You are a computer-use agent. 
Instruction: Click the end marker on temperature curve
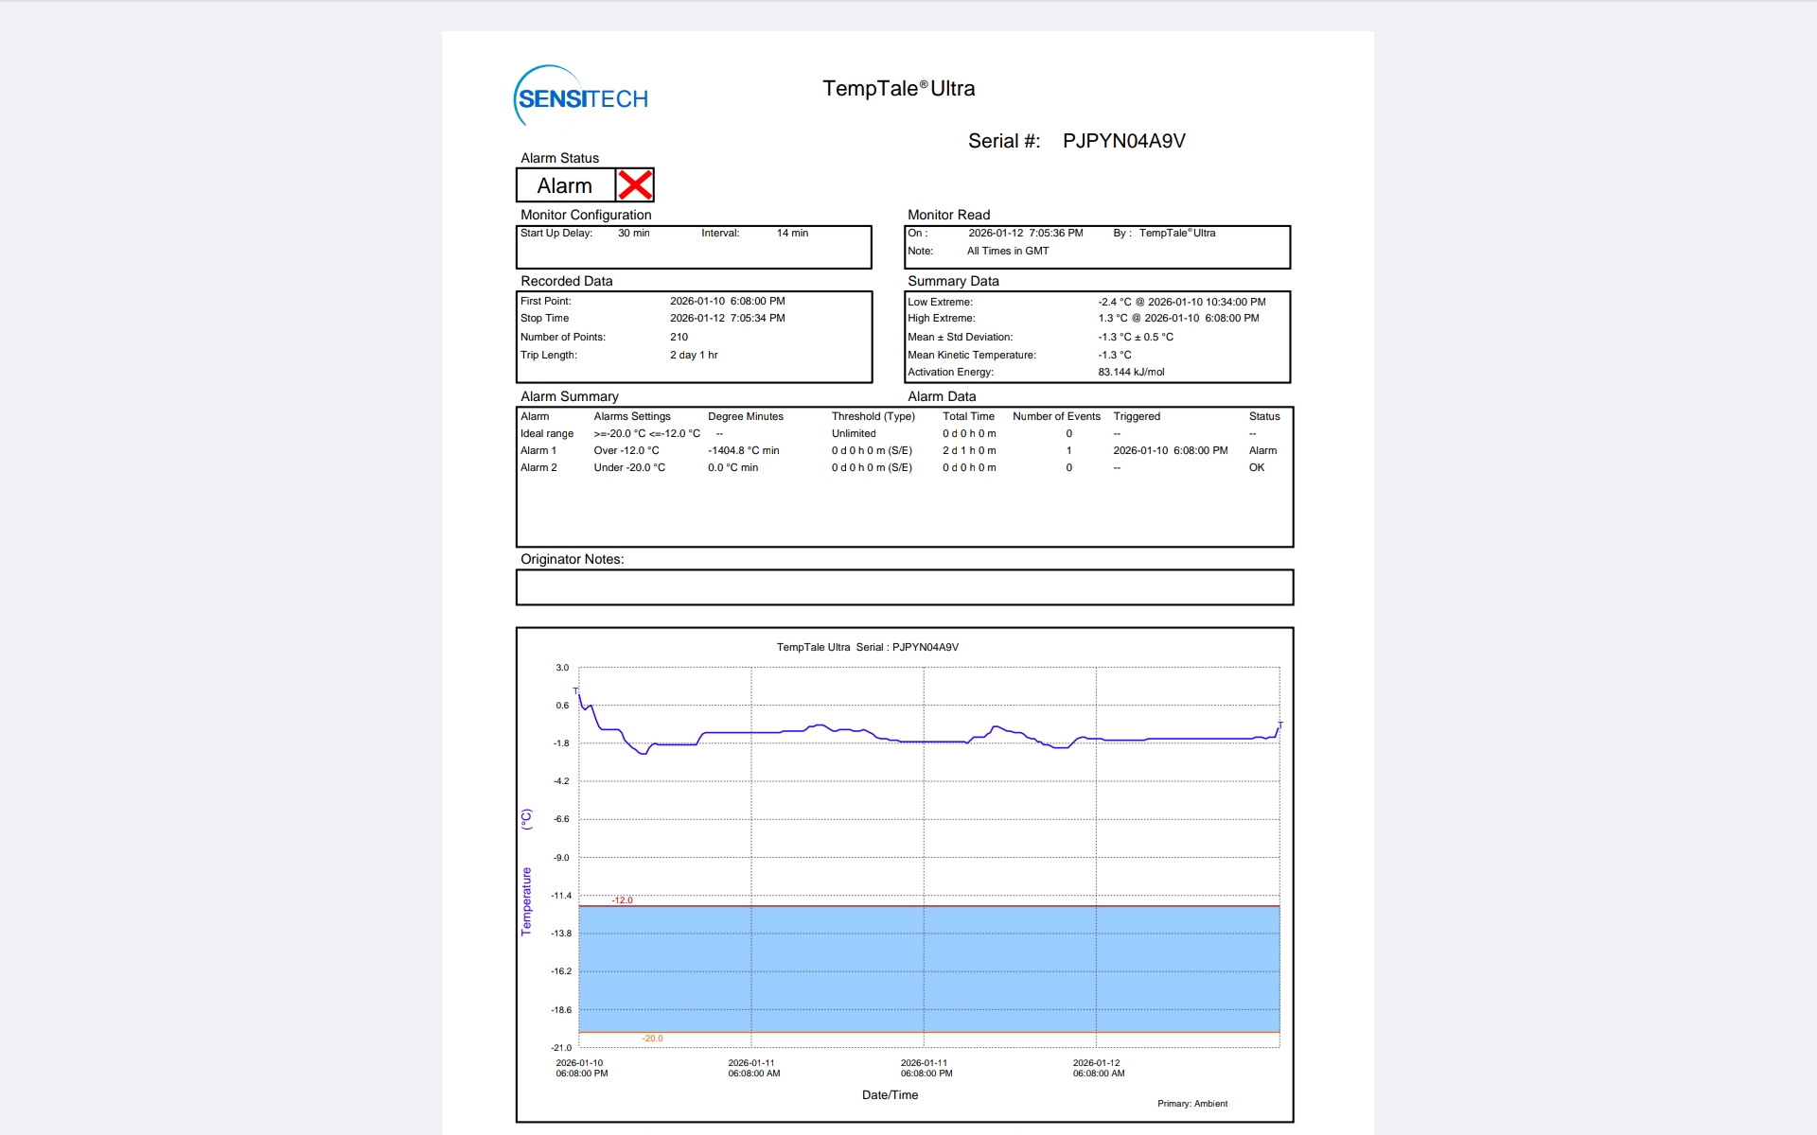tap(1279, 725)
